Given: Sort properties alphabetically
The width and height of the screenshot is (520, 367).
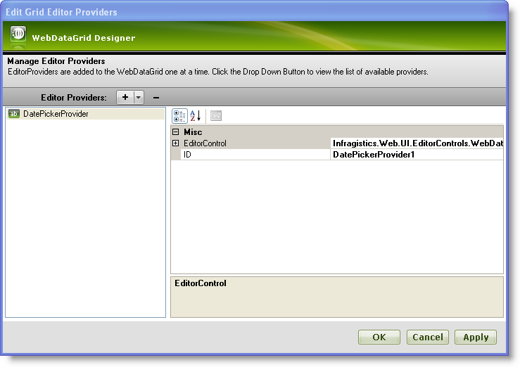Looking at the screenshot, I should point(196,116).
